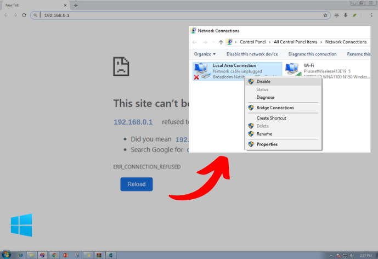Open the Snipping Tool taskbar icon
Viewport: 378px width, 259px height.
(x=77, y=255)
